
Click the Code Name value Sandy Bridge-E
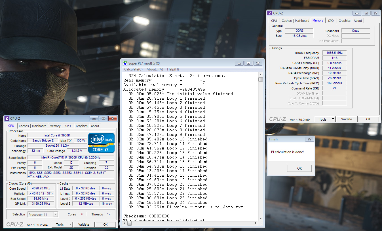click(43, 141)
